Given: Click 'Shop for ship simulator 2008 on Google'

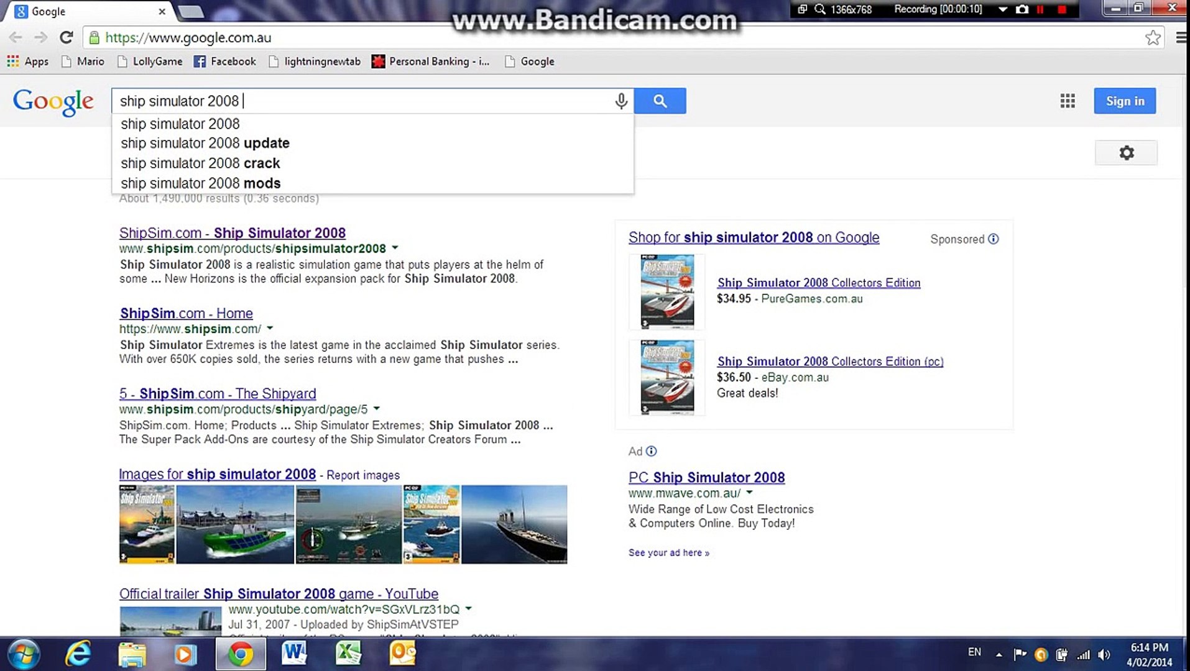Looking at the screenshot, I should (754, 237).
